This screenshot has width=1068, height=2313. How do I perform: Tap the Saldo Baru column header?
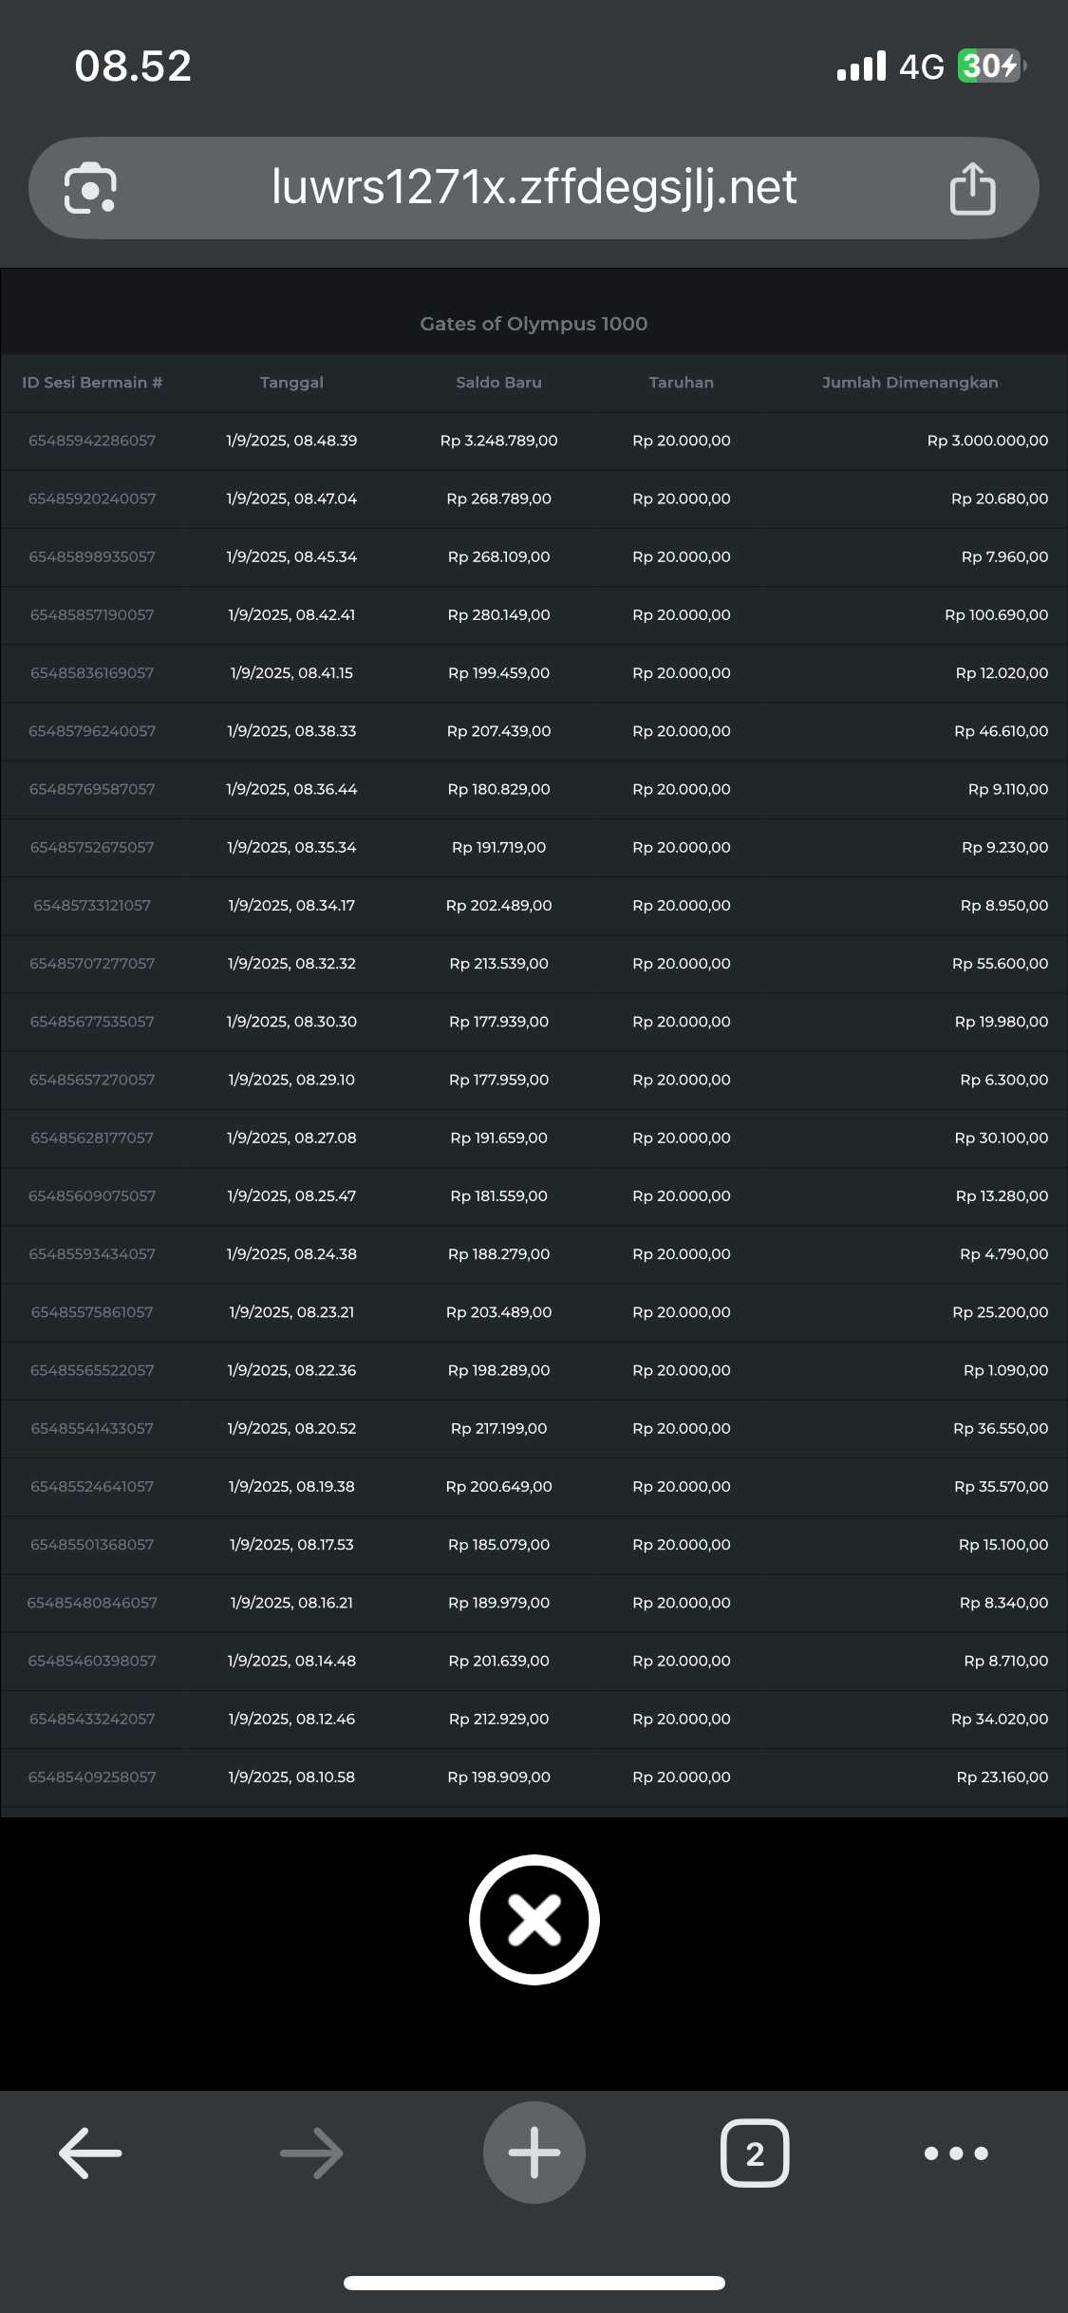498,383
